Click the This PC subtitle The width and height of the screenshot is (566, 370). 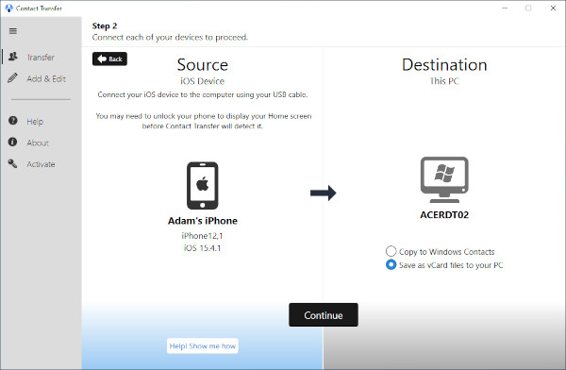(x=444, y=81)
